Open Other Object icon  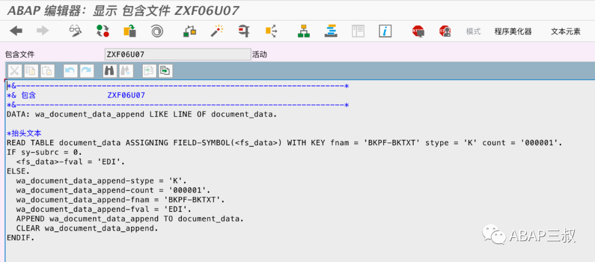pyautogui.click(x=129, y=31)
